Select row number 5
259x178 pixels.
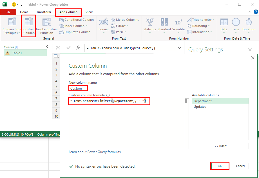pos(56,87)
